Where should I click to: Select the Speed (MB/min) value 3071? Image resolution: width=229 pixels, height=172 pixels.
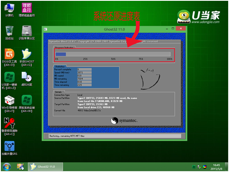pyautogui.click(x=84, y=72)
